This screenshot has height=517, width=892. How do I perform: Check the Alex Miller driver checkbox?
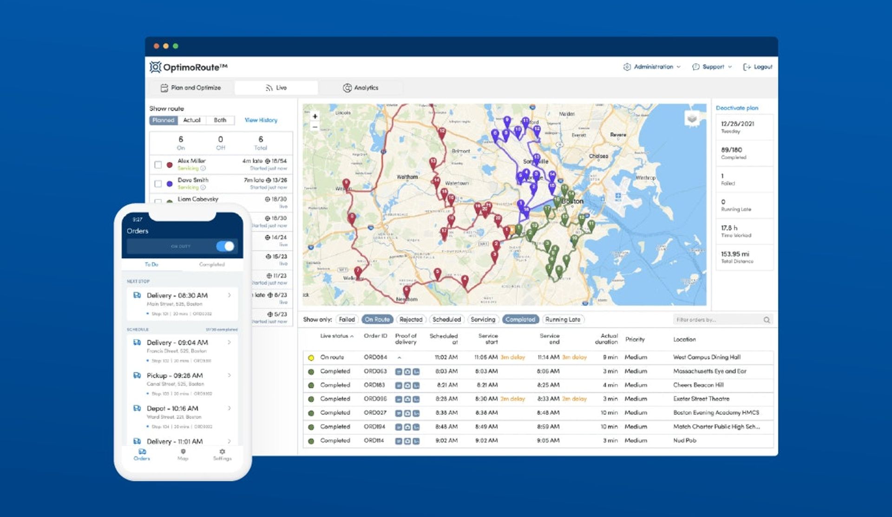point(158,164)
